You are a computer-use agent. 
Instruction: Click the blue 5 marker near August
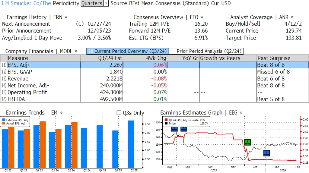tap(174, 129)
